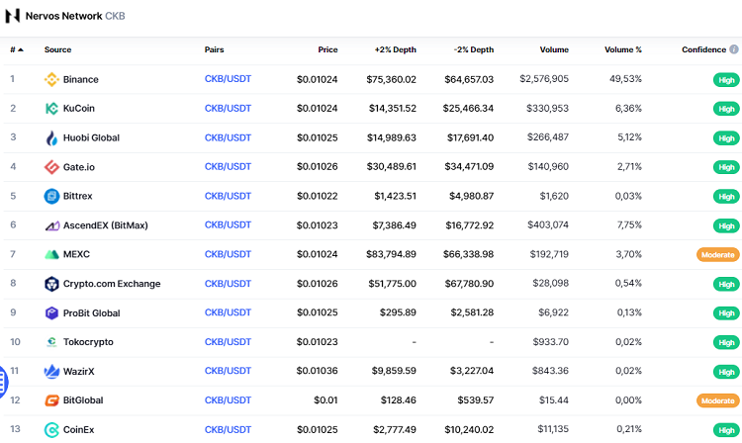Open the AscendEX (BitMax) exchange link

[x=105, y=225]
